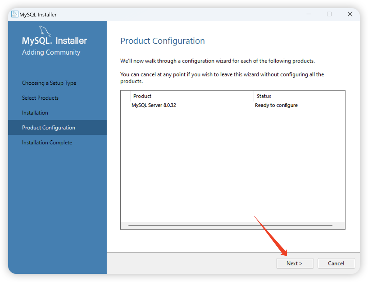368x282 pixels.
Task: Select Product Configuration step in sidebar
Action: 57,127
